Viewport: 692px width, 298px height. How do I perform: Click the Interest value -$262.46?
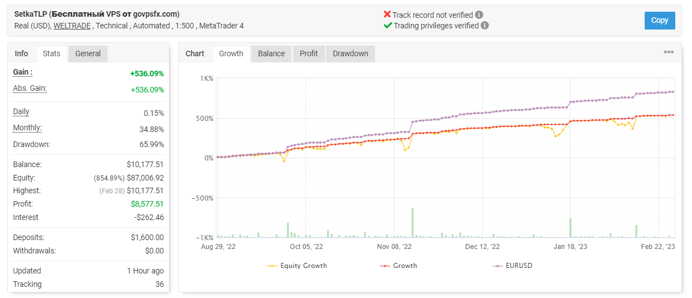point(149,217)
